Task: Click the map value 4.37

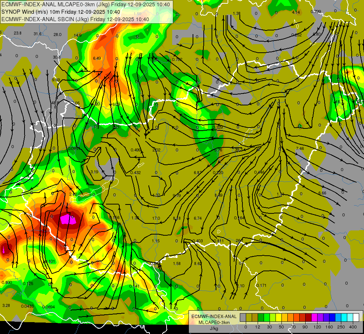Action: (156, 195)
